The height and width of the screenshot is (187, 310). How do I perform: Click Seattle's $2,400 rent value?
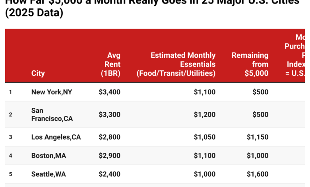click(109, 174)
